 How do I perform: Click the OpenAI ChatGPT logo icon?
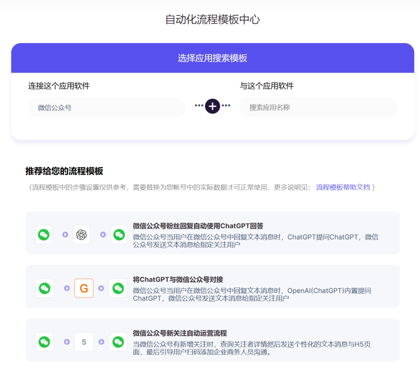point(81,235)
